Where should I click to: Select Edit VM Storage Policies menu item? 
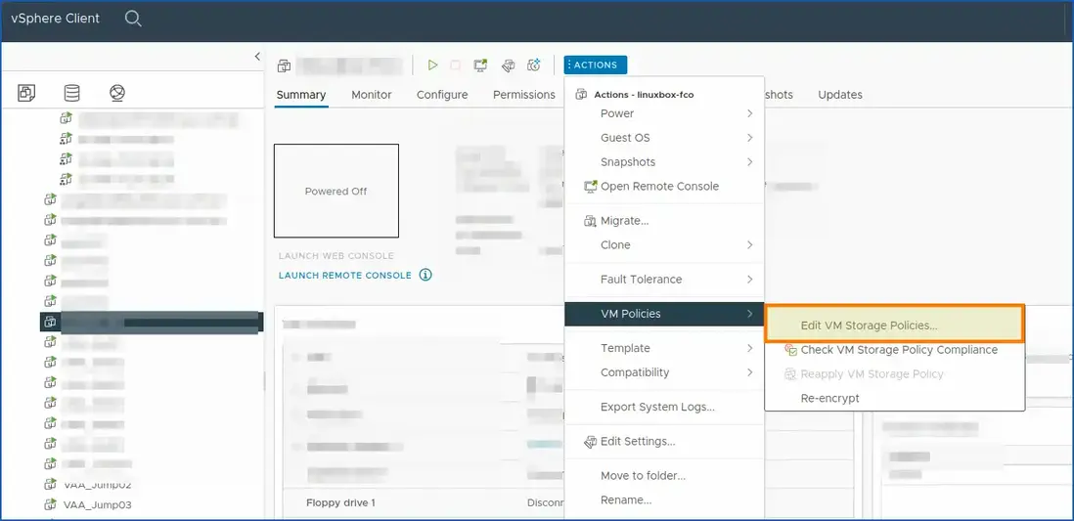(x=869, y=326)
